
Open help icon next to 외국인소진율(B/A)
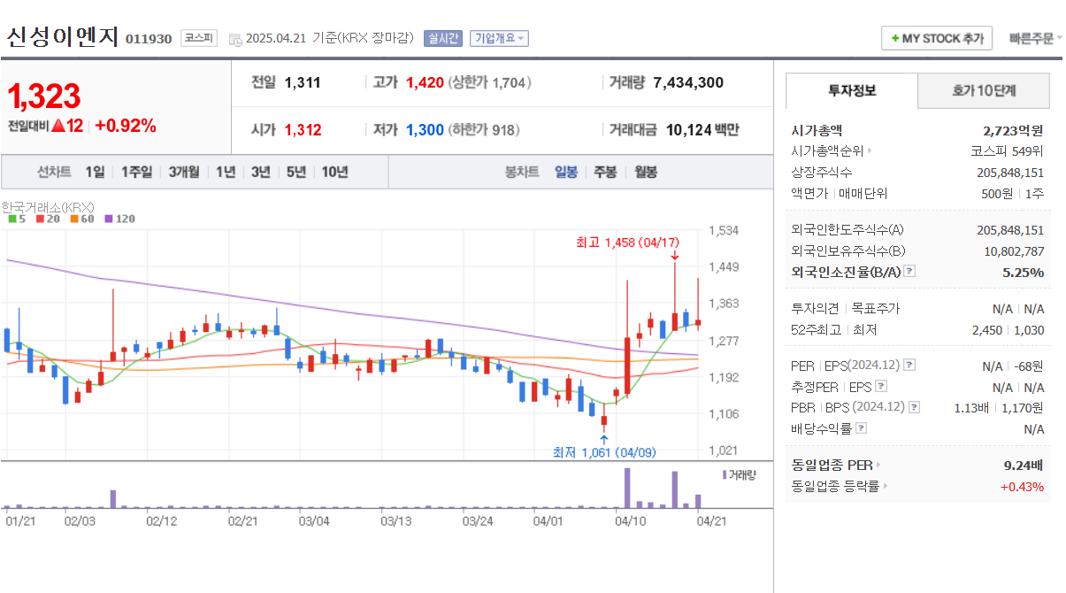(909, 272)
